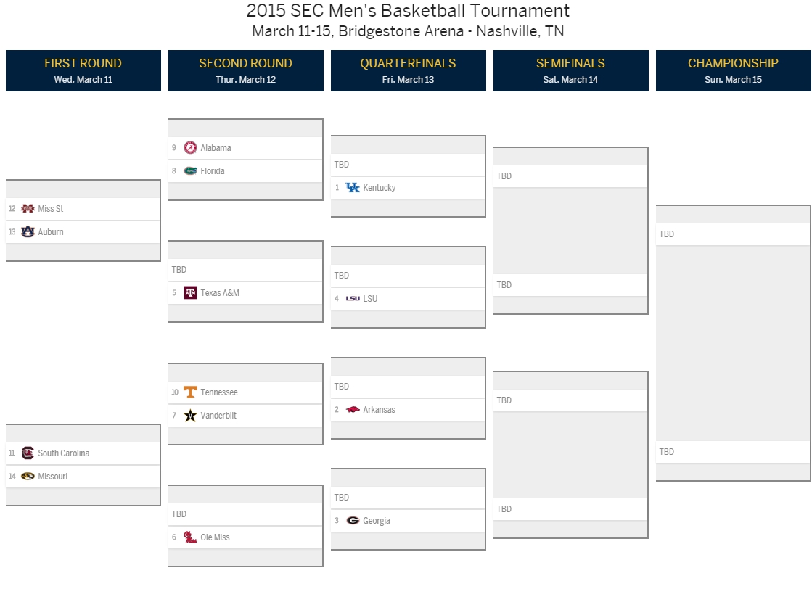Click the South Carolina team name
Viewport: 812px width, 589px height.
[x=64, y=453]
